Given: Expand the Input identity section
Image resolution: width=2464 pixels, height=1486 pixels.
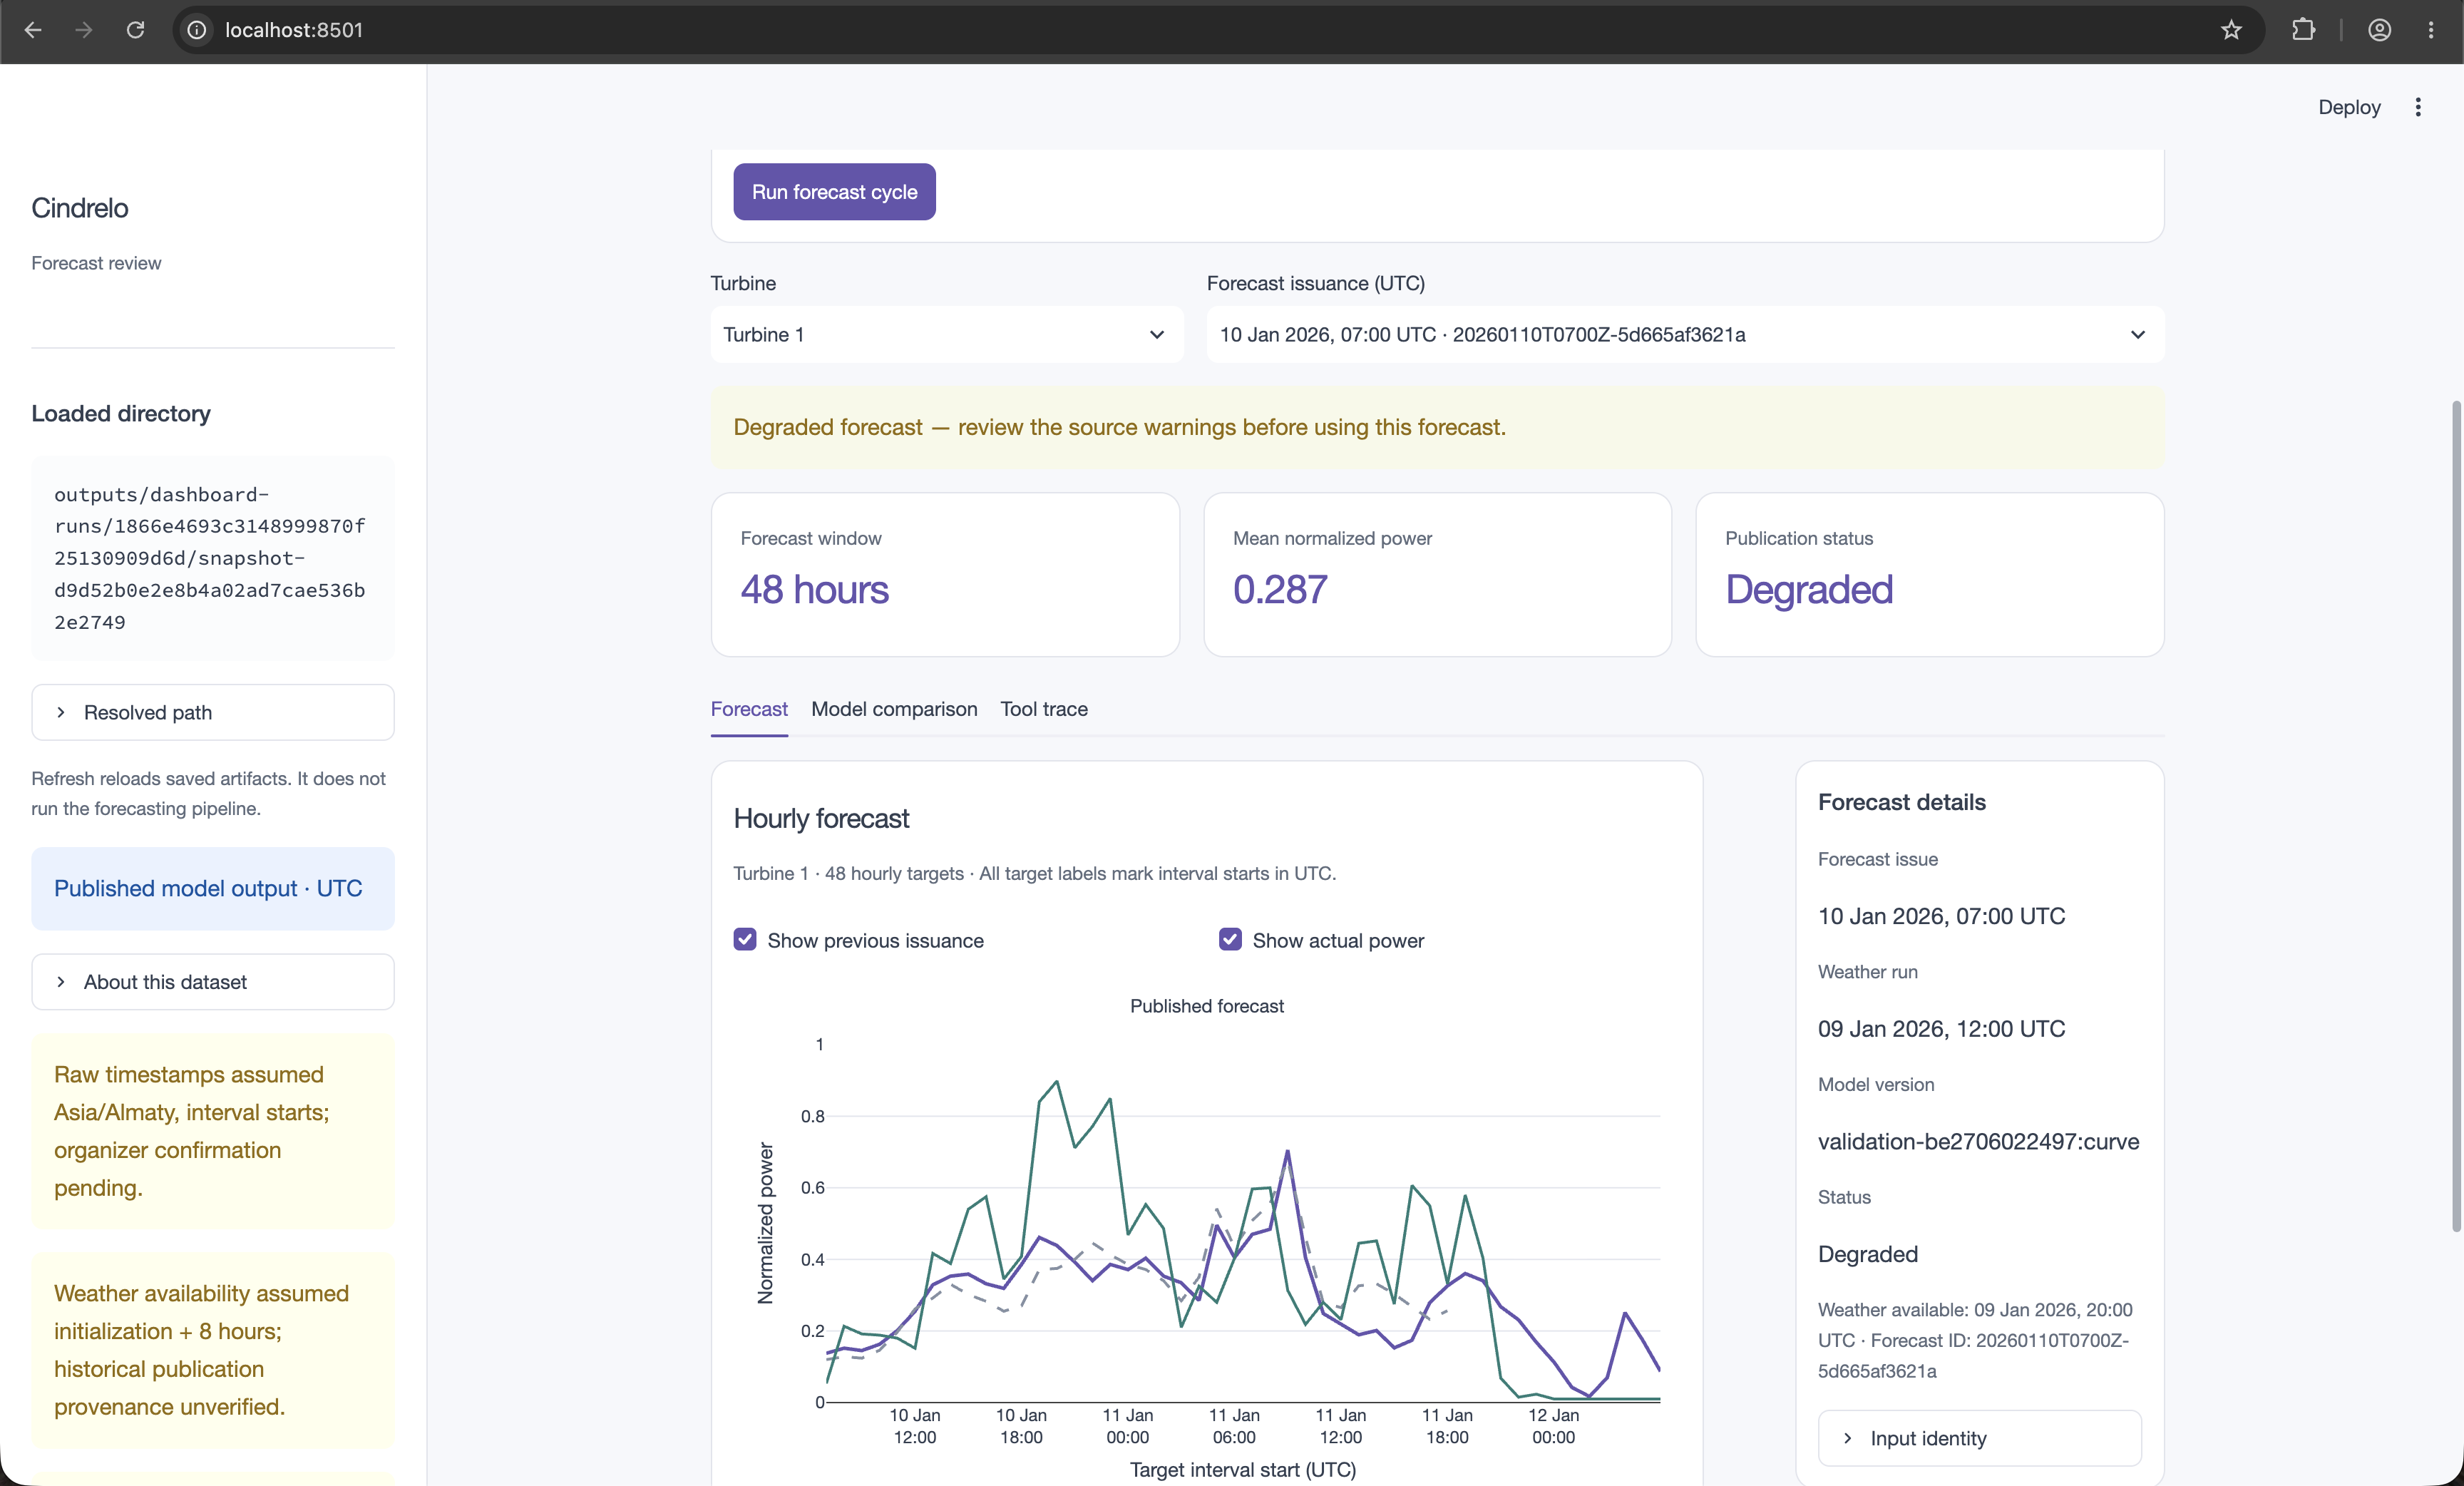Looking at the screenshot, I should pyautogui.click(x=1979, y=1438).
